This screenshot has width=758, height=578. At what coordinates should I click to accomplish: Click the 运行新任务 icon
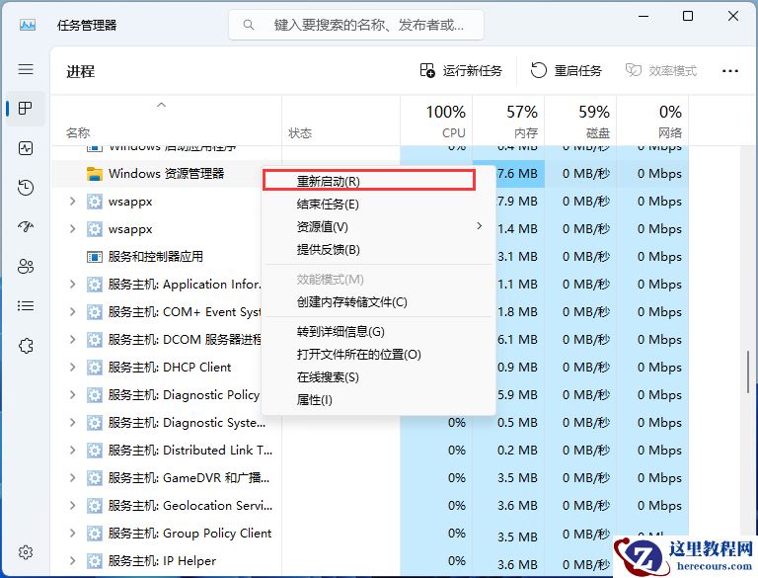(x=427, y=71)
